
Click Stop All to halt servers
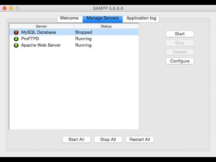[108, 139]
